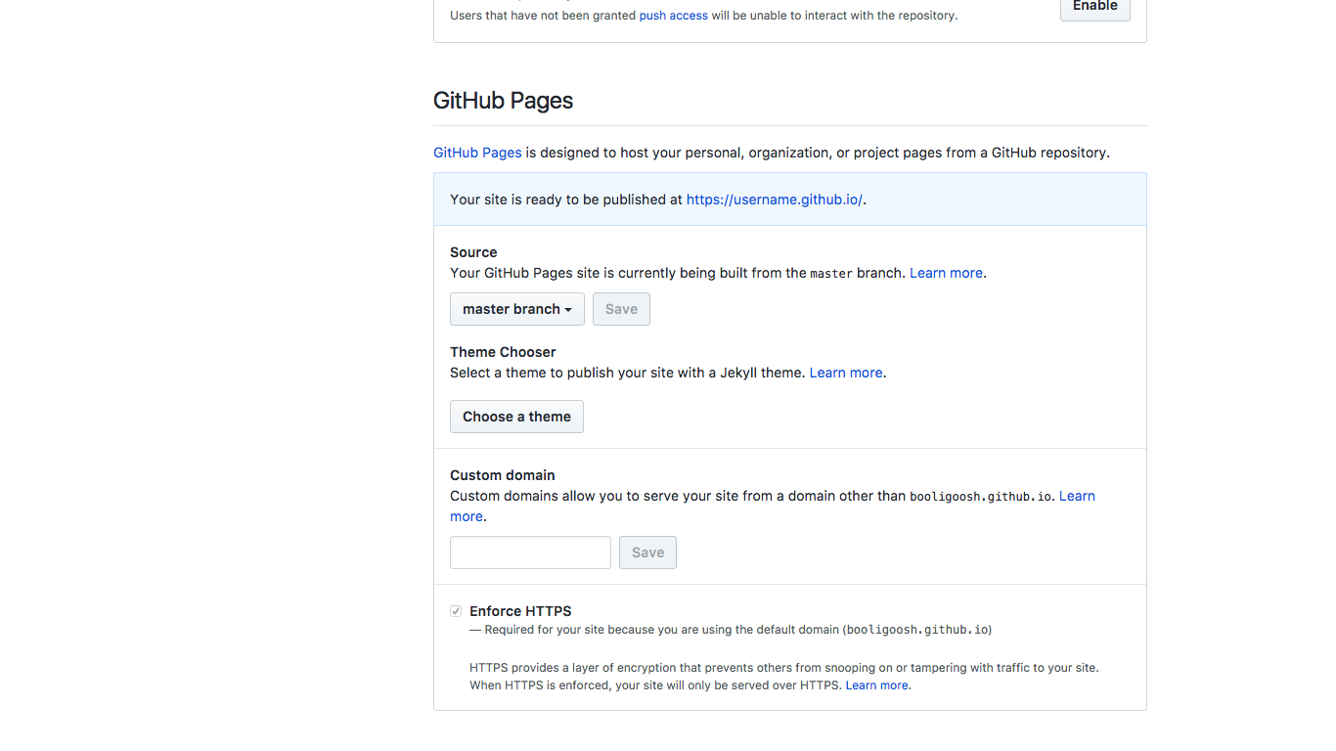The height and width of the screenshot is (751, 1336).
Task: Click the Enable button at the top
Action: point(1094,7)
